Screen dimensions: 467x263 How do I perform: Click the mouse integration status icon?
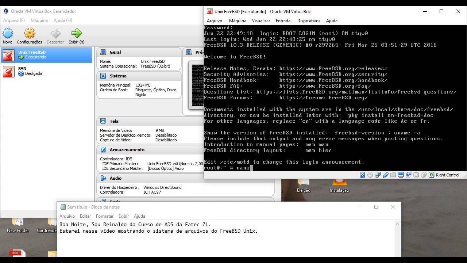click(424, 175)
